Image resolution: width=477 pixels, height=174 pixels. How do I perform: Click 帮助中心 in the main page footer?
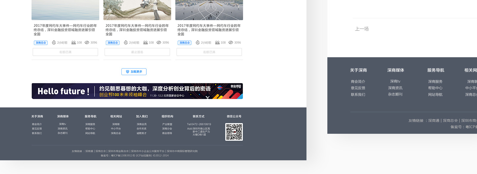point(90,129)
